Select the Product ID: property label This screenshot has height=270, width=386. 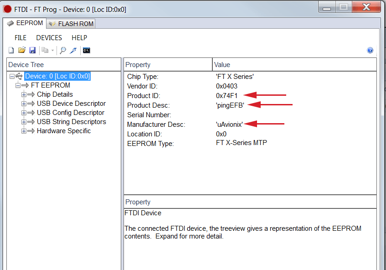pyautogui.click(x=144, y=96)
